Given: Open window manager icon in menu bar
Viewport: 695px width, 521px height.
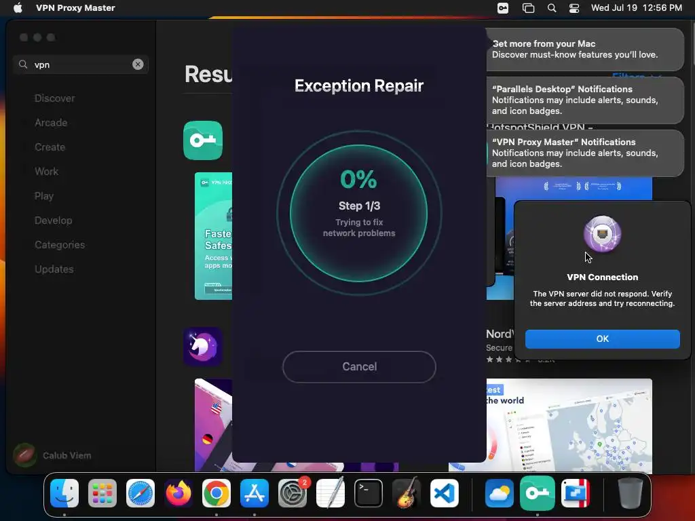Looking at the screenshot, I should (528, 8).
